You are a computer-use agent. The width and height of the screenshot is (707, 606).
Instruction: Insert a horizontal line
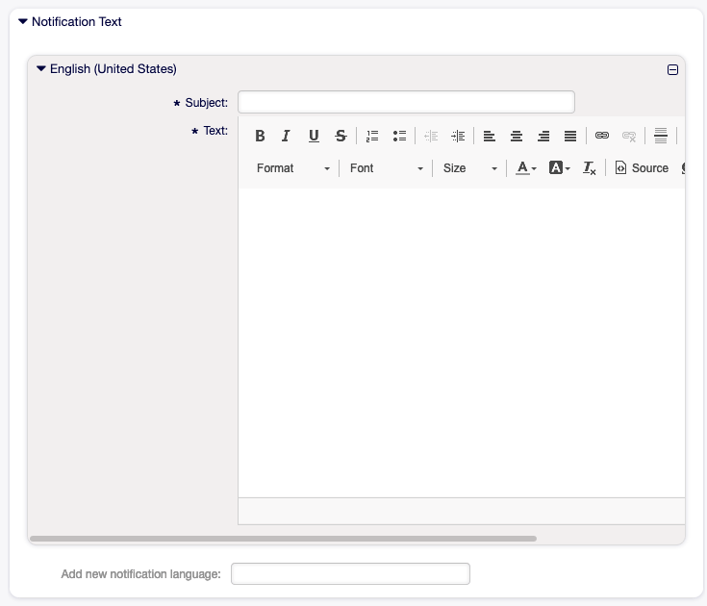coord(661,137)
